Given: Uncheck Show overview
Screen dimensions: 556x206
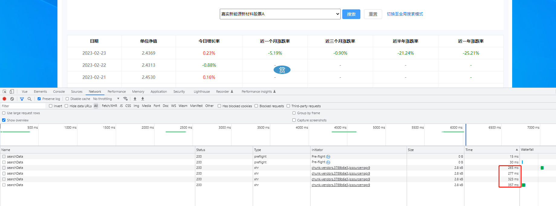Looking at the screenshot, I should click(4, 120).
